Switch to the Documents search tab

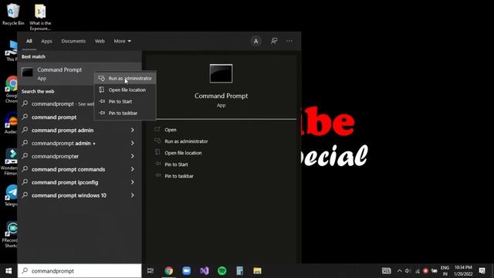coord(73,41)
